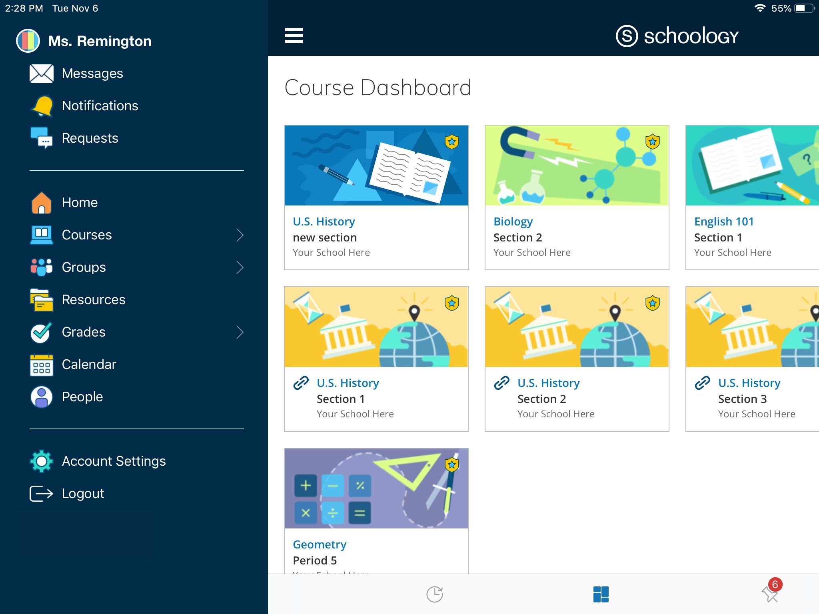Tap the Ms. Remington profile avatar
The image size is (819, 614).
tap(28, 41)
